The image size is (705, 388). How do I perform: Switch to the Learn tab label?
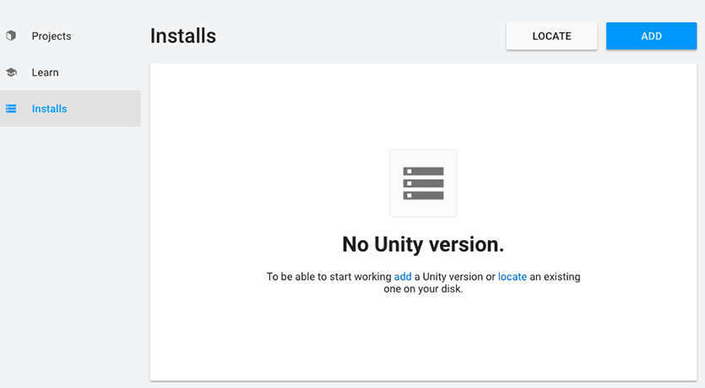pos(45,73)
